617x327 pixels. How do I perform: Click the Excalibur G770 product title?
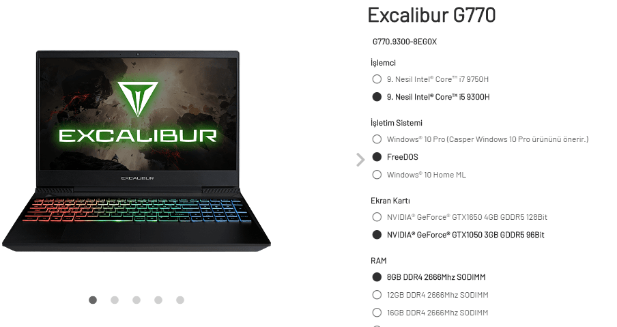coord(431,15)
